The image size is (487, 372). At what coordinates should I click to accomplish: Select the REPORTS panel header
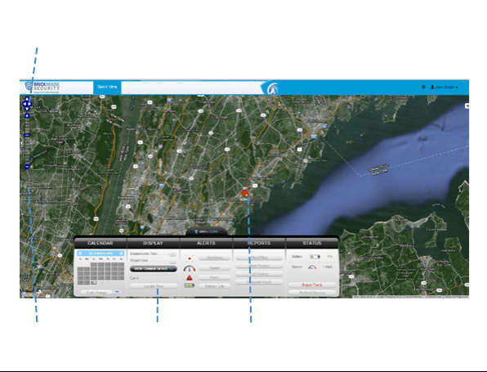[259, 243]
